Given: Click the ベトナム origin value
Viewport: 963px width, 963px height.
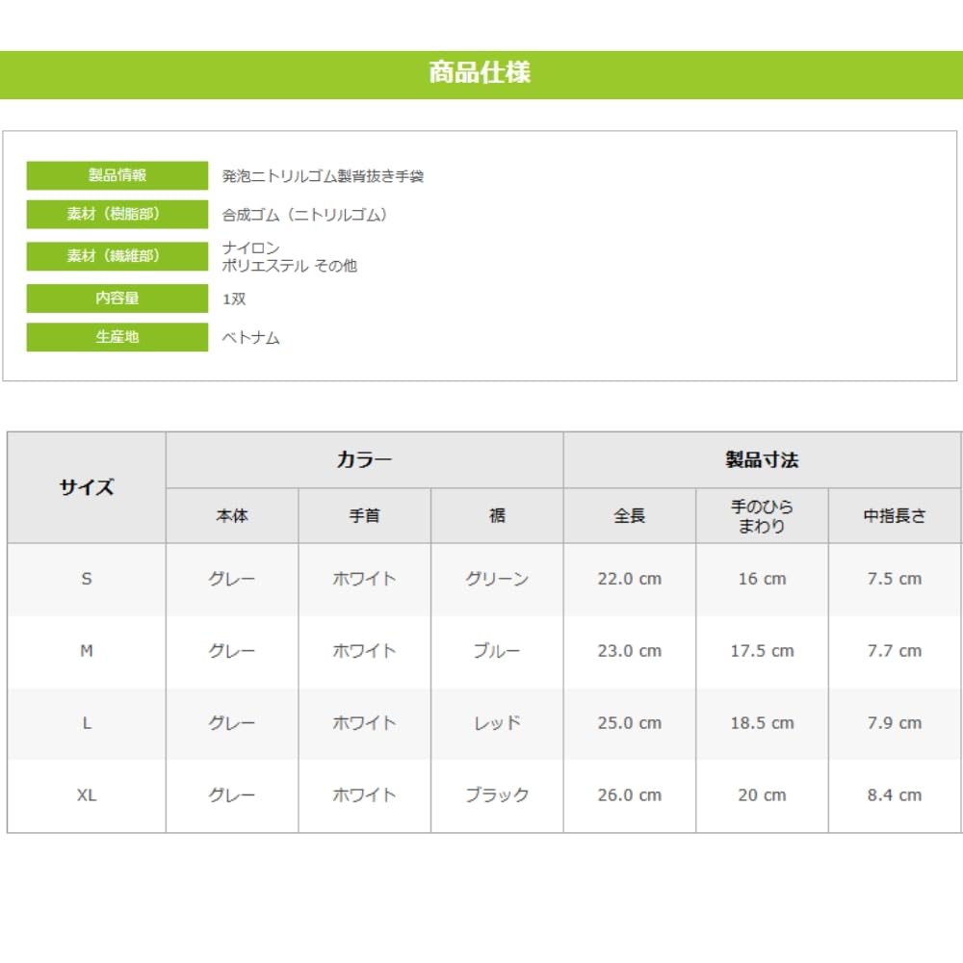Looking at the screenshot, I should [250, 338].
